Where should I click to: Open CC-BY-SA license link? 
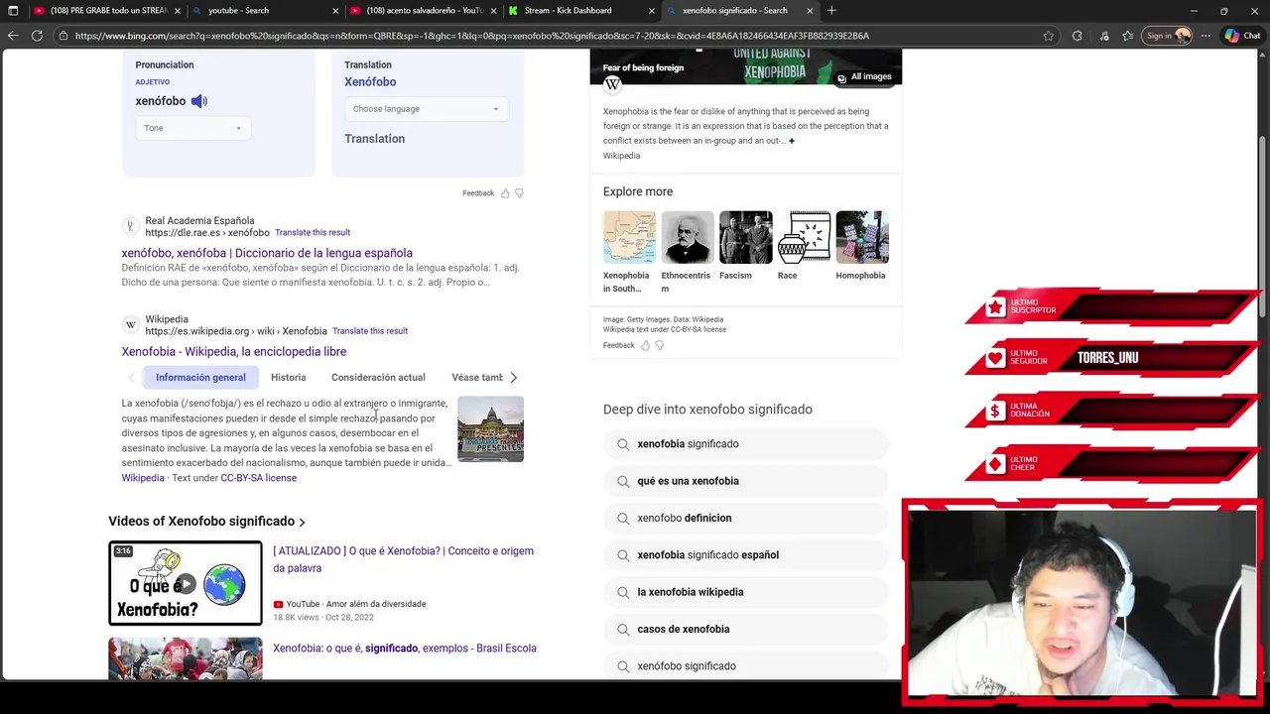point(258,478)
